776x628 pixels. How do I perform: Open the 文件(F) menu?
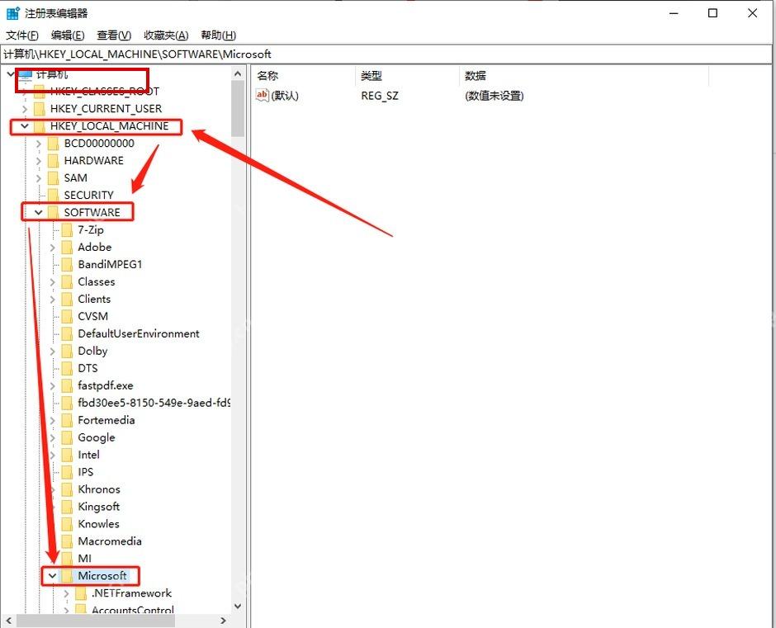tap(22, 35)
